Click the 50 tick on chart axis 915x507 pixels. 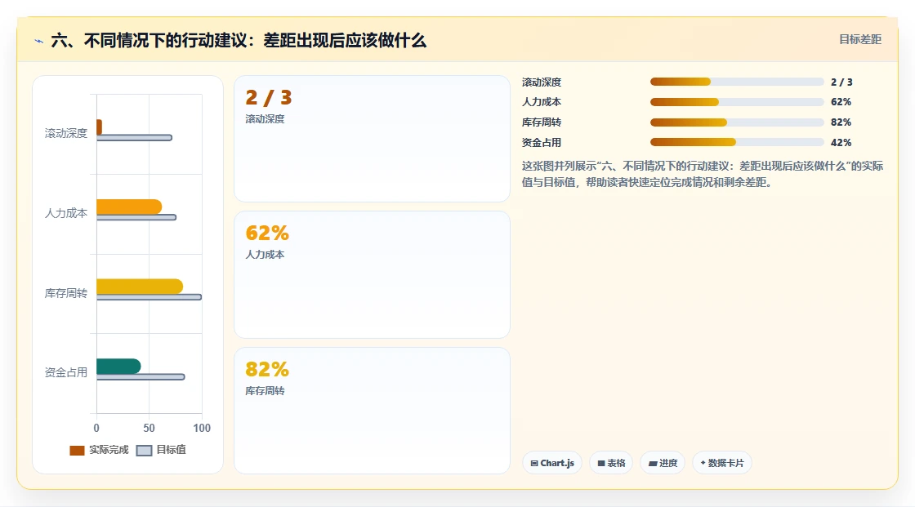pos(150,428)
